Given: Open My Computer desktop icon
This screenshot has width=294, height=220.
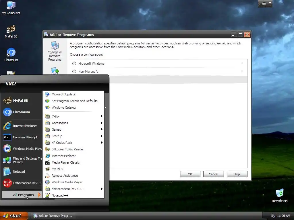Looking at the screenshot, I should (11, 8).
